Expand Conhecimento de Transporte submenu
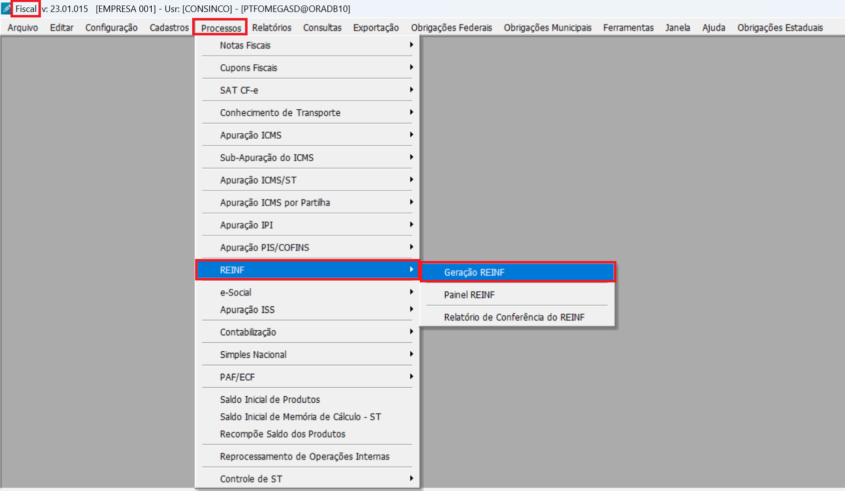845x491 pixels. [x=307, y=113]
